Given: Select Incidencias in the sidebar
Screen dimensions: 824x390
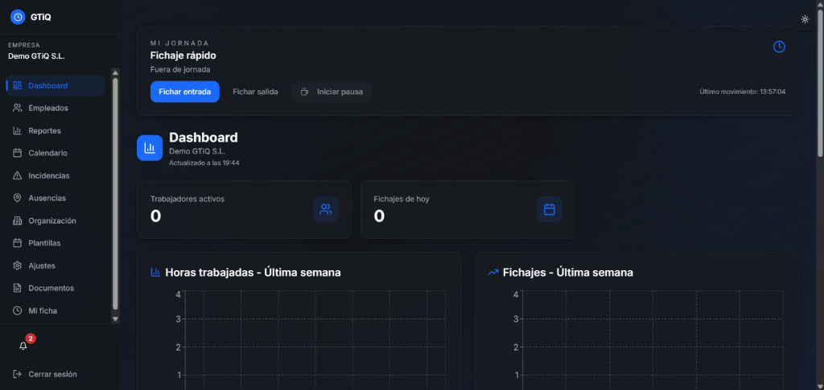Looking at the screenshot, I should (56, 175).
